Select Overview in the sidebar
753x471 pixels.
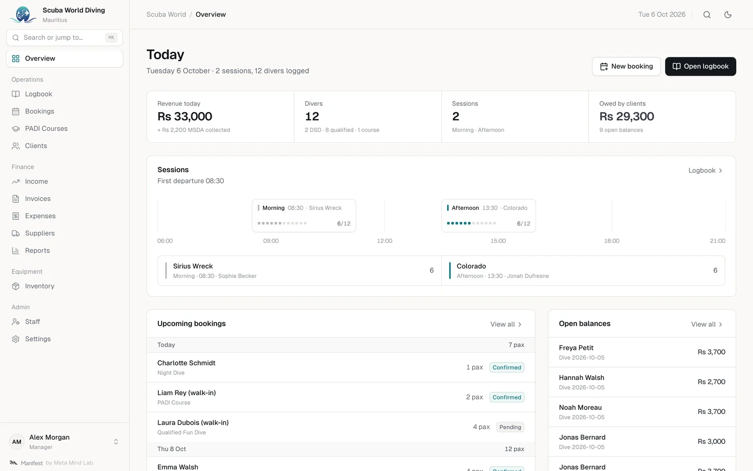tap(64, 59)
